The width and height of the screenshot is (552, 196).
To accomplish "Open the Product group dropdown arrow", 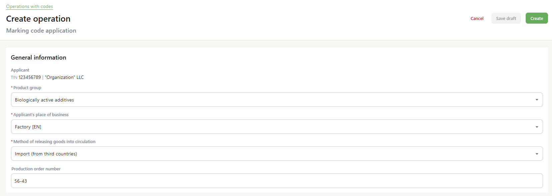I will tap(537, 100).
